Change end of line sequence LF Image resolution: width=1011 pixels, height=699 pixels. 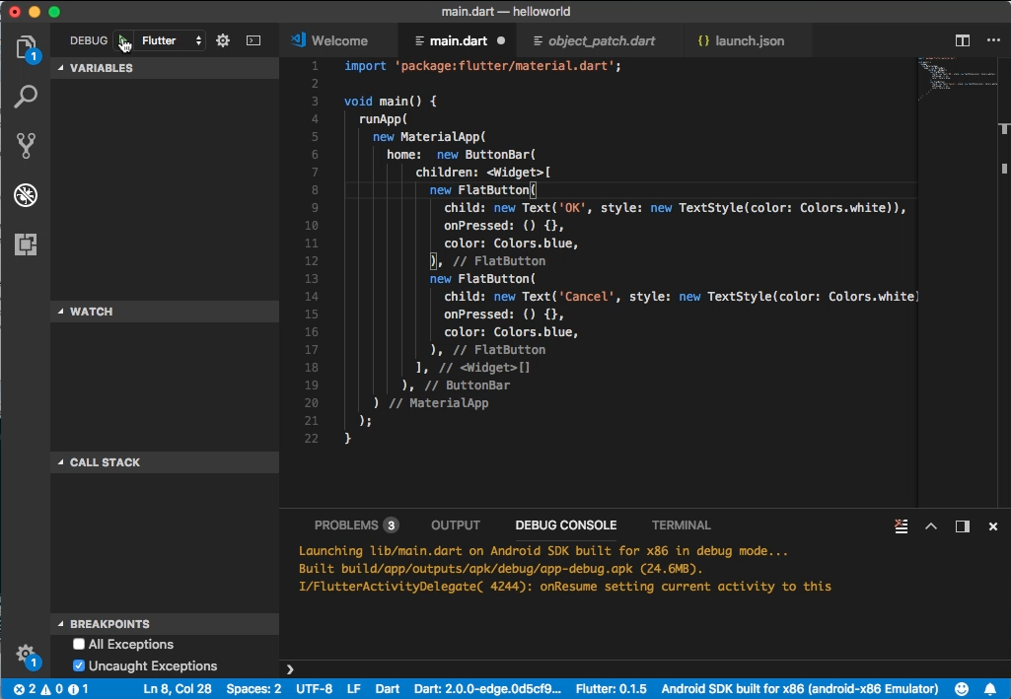point(353,689)
